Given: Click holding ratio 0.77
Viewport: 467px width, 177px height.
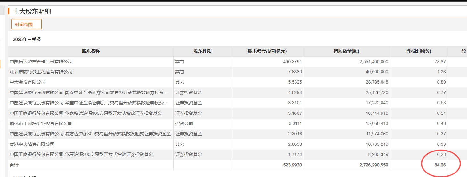Looking at the screenshot, I should pyautogui.click(x=441, y=92).
